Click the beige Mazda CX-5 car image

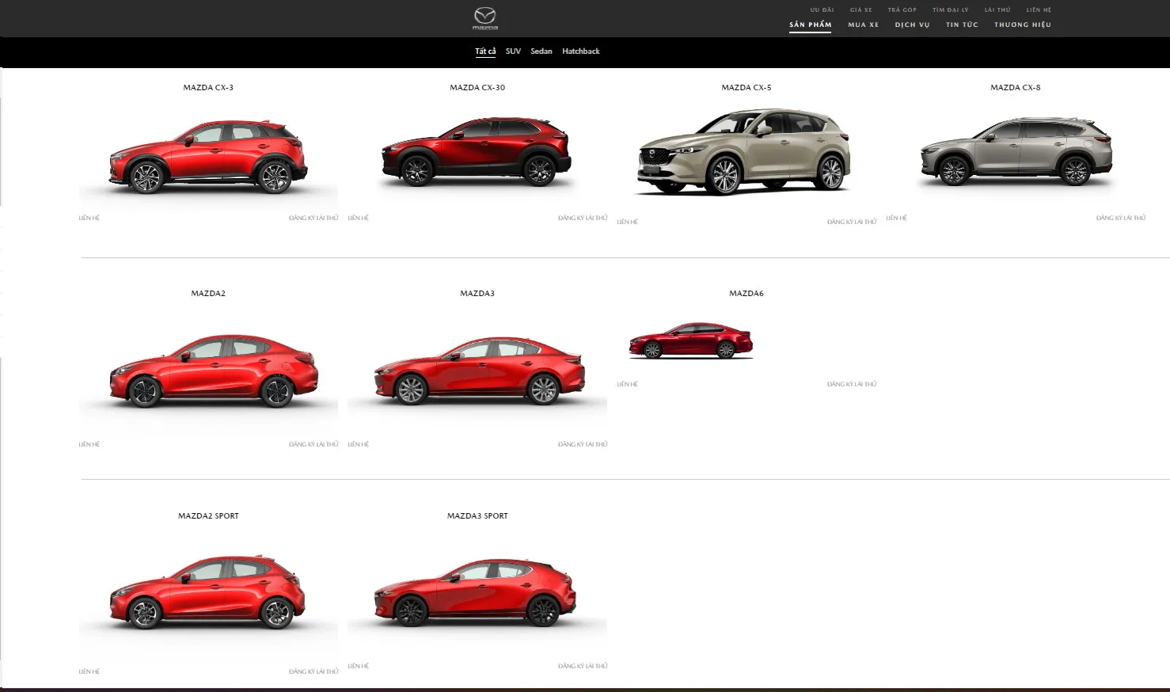pos(744,152)
